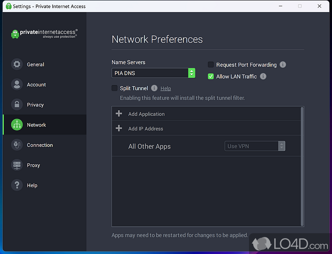The width and height of the screenshot is (332, 254).
Task: Select the Network tab label
Action: (x=37, y=125)
